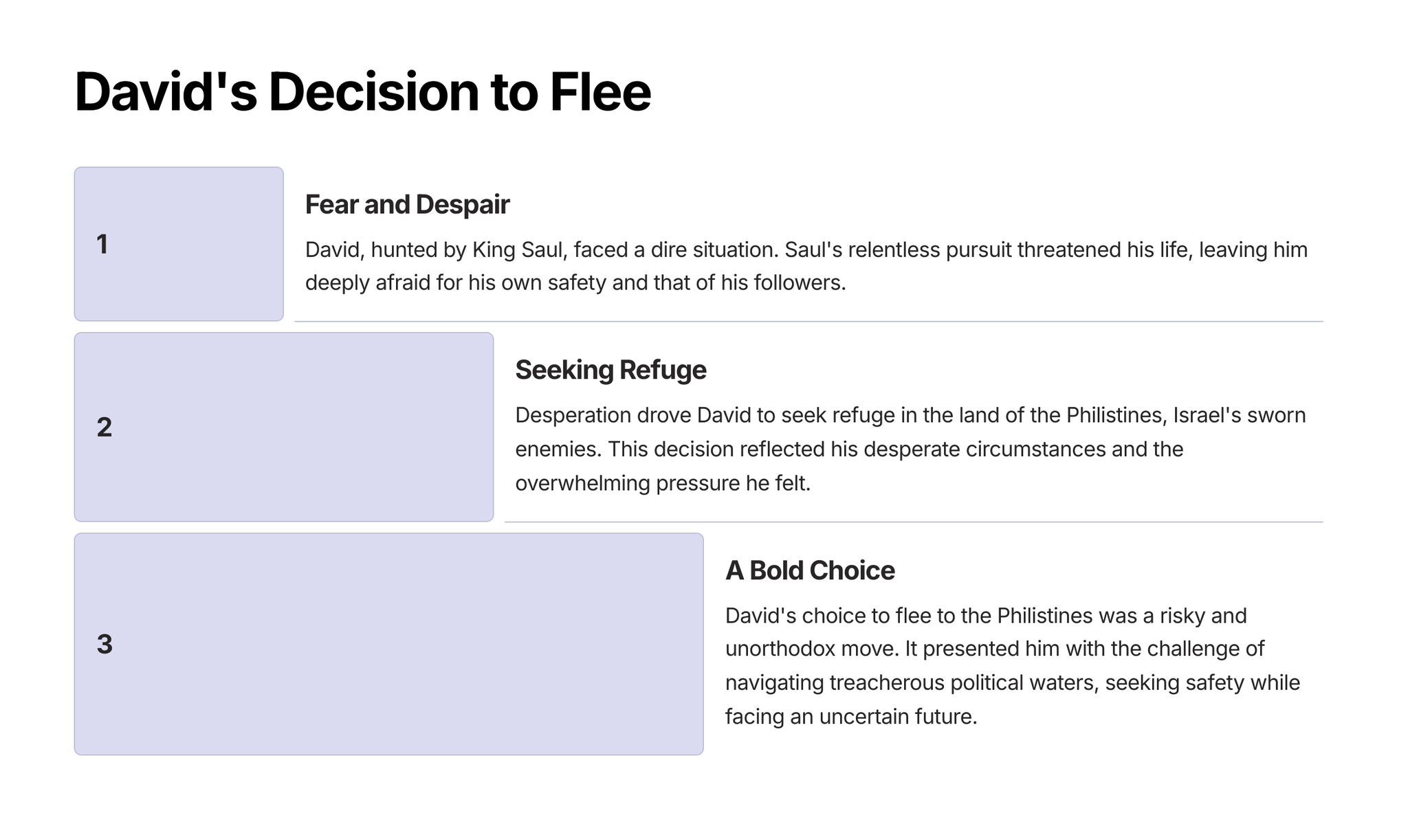Click the word "David's" in the slide title

[x=165, y=92]
